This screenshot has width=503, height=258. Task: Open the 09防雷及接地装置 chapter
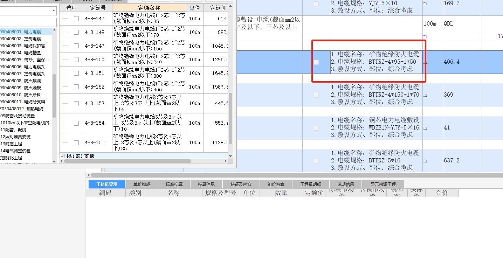click(x=18, y=116)
